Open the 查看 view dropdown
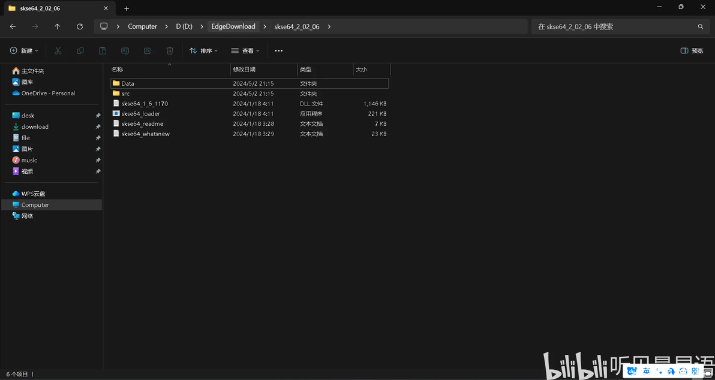The height and width of the screenshot is (380, 715). point(245,50)
